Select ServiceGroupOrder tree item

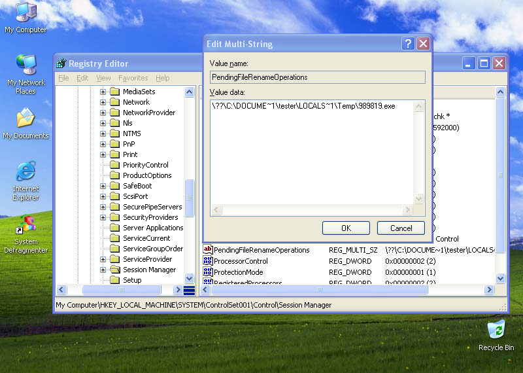coord(153,249)
